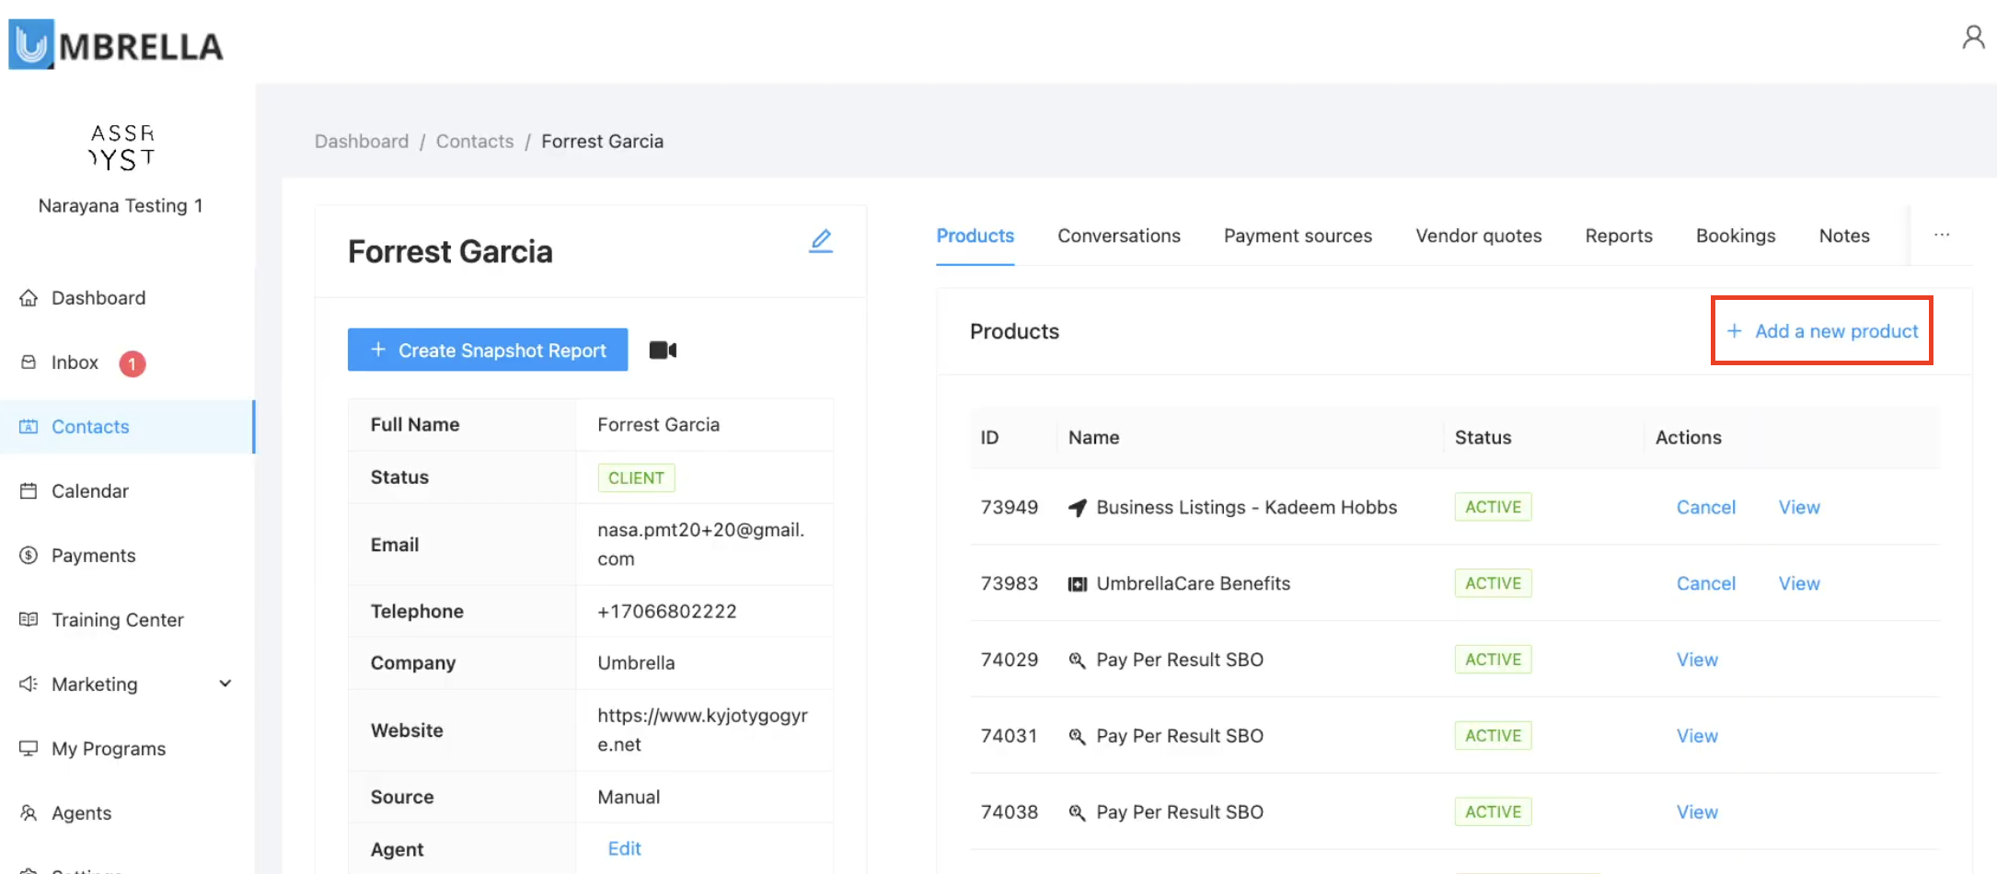Open the user profile icon at top right
Screen dimensions: 1997x874
coord(1972,38)
